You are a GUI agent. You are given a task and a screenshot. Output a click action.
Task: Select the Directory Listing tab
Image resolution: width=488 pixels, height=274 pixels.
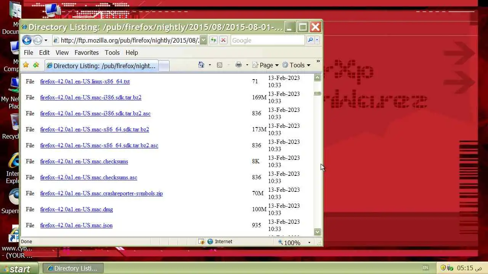coord(101,66)
